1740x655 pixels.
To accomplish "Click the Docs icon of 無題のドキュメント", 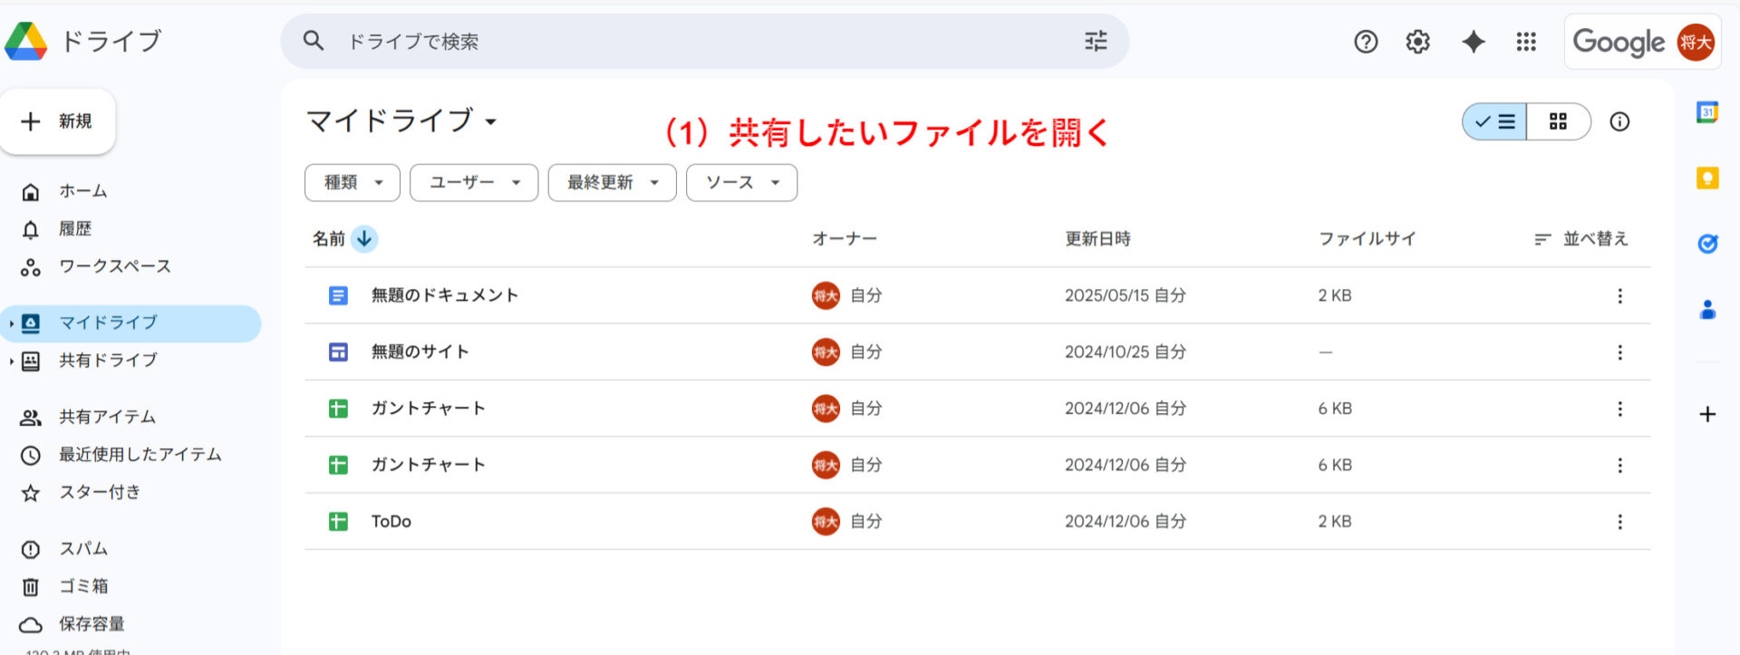I will click(338, 295).
